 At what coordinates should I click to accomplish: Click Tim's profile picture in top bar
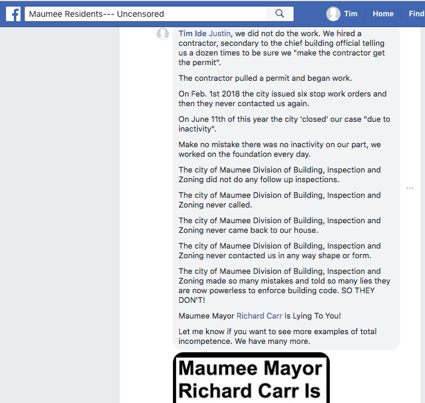coord(333,14)
